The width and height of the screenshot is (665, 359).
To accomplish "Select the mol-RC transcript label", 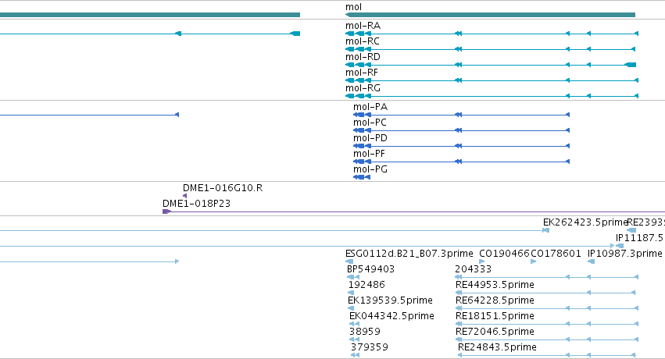I will (363, 41).
